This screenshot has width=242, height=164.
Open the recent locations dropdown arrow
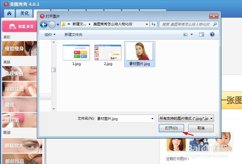(x=58, y=24)
